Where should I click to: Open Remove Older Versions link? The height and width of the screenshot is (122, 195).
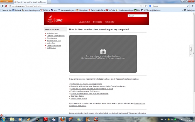tap(56, 36)
